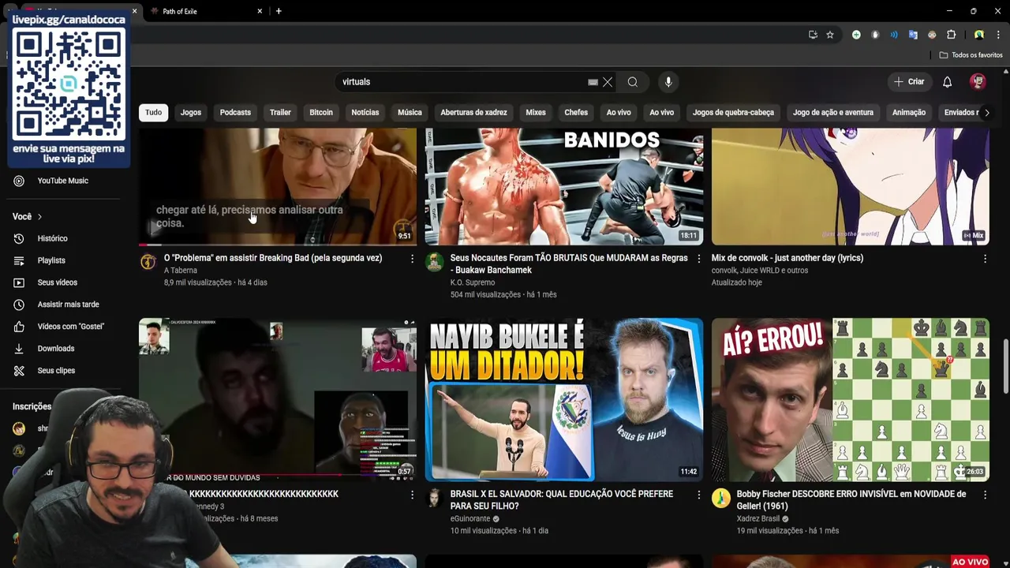Viewport: 1010px width, 568px height.
Task: Open YouTube notifications bell
Action: coord(947,82)
